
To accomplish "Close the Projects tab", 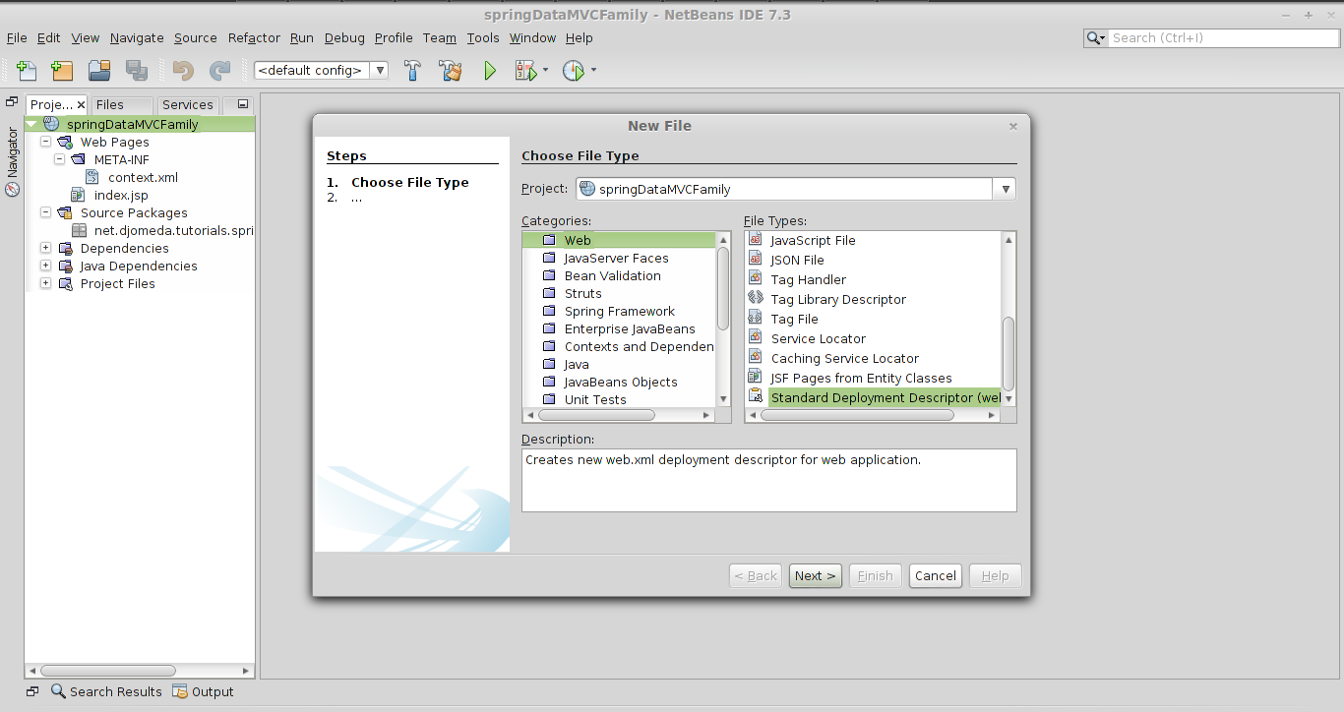I will pyautogui.click(x=81, y=104).
